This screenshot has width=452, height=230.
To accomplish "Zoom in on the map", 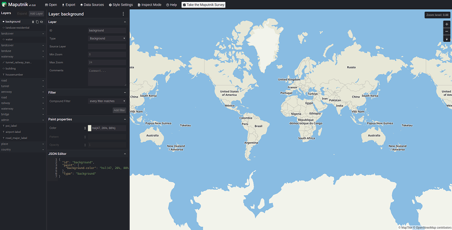I will tap(447, 24).
